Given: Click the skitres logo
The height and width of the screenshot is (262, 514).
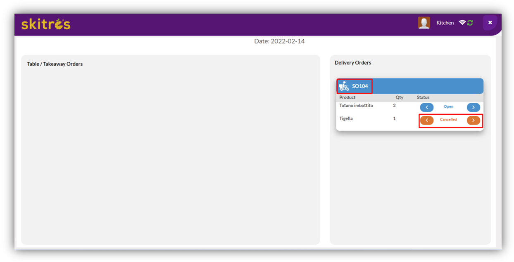Looking at the screenshot, I should point(46,24).
